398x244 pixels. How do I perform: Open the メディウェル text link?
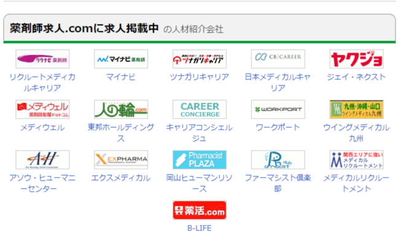42,127
